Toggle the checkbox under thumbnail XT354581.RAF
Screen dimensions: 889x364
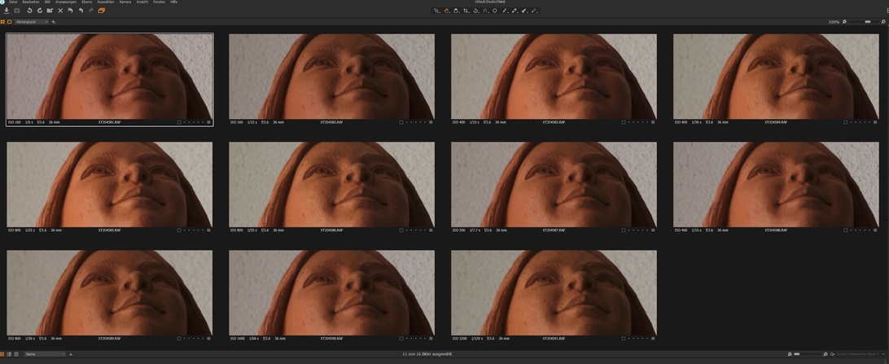179,122
